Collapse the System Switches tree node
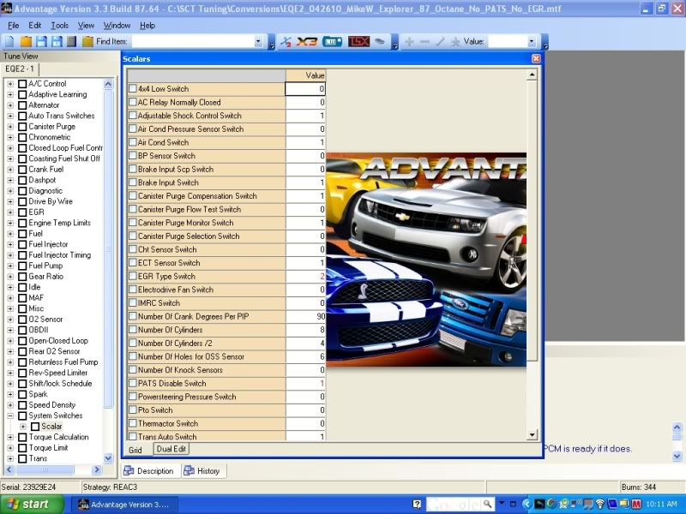 click(x=10, y=415)
